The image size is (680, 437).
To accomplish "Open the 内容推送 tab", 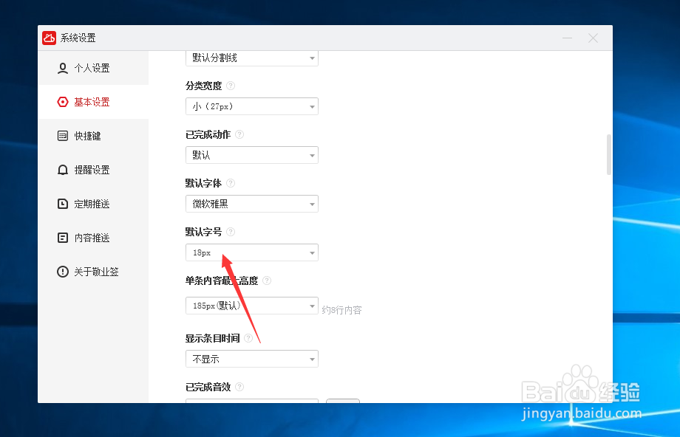I will coord(93,238).
